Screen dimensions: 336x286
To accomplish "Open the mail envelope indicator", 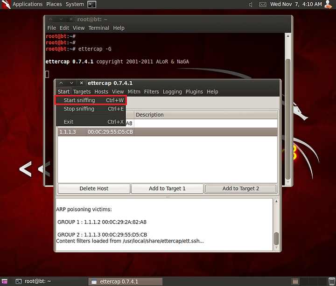I will click(x=263, y=5).
